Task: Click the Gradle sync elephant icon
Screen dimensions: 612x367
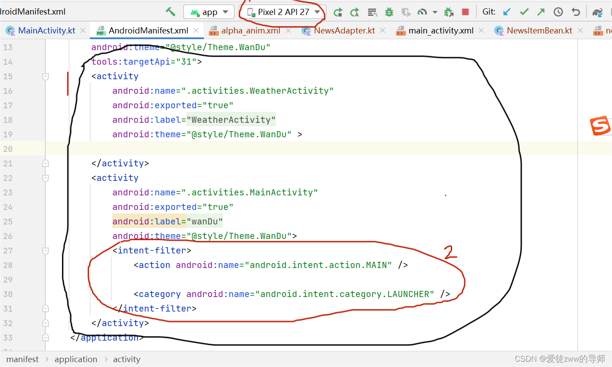Action: [x=597, y=12]
